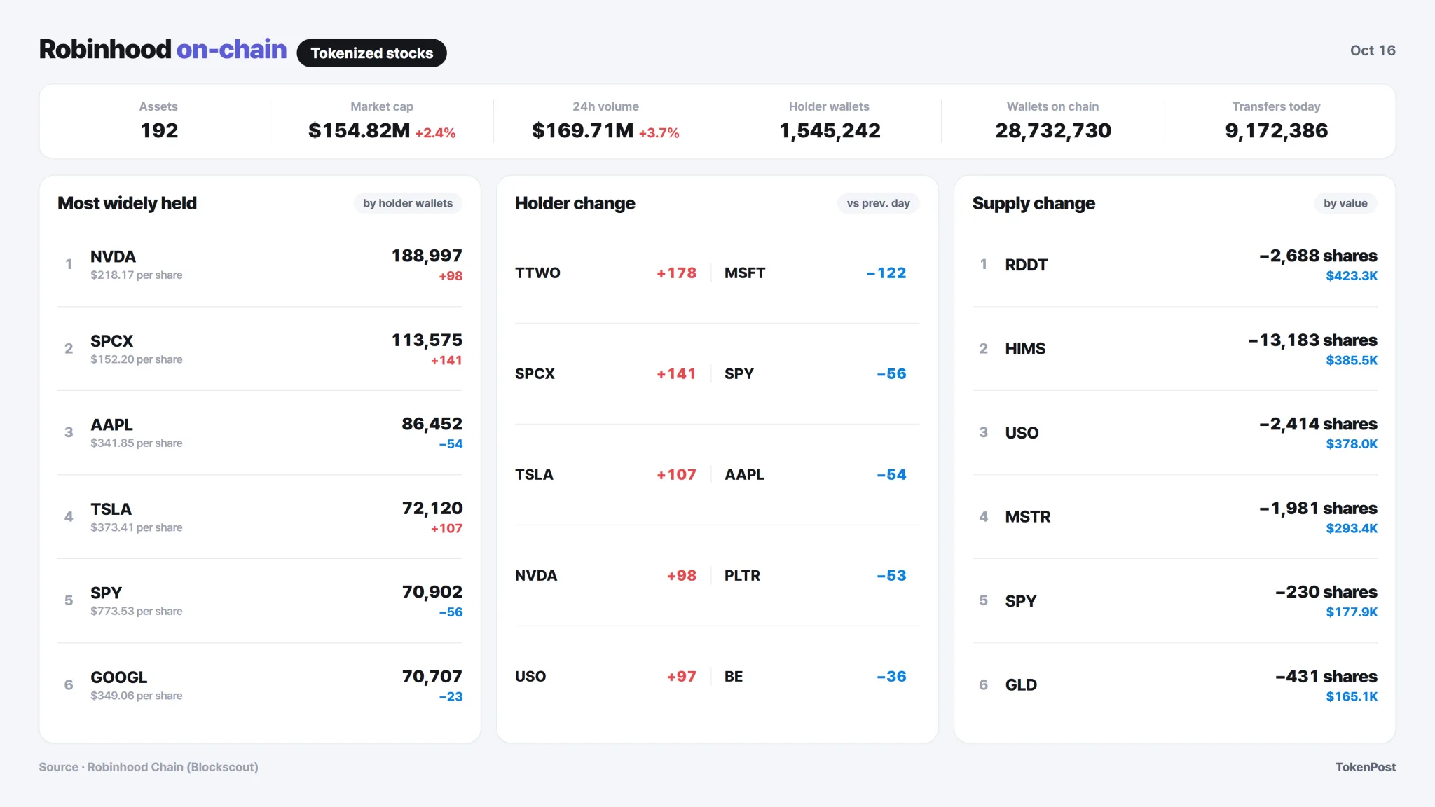The height and width of the screenshot is (807, 1435).
Task: Click the SPY $773.53 per share price
Action: [x=136, y=611]
